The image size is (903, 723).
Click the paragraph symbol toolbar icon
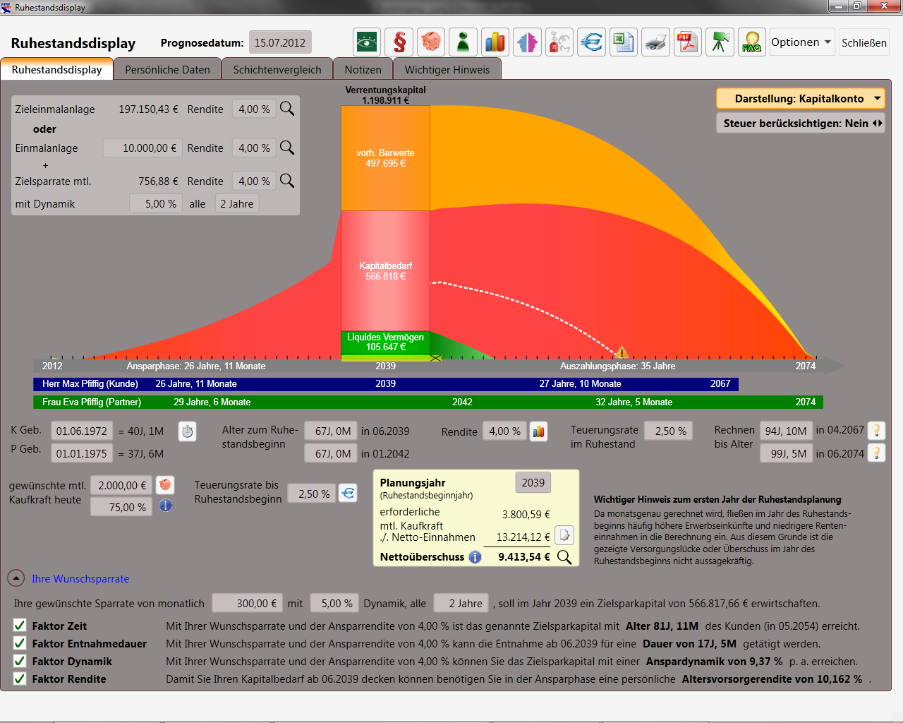pyautogui.click(x=399, y=42)
